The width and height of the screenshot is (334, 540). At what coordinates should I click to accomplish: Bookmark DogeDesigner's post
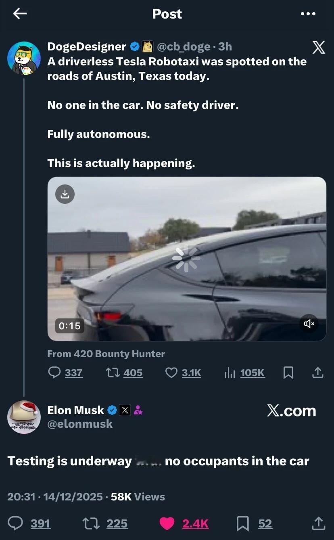pos(288,373)
